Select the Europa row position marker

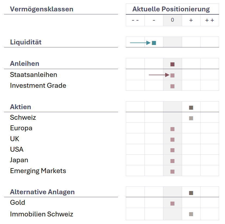point(172,129)
